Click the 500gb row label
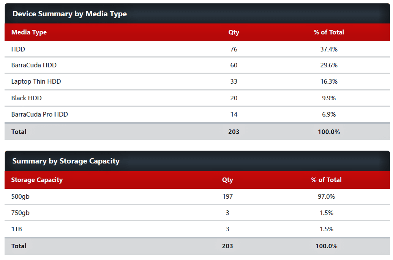 [20, 196]
